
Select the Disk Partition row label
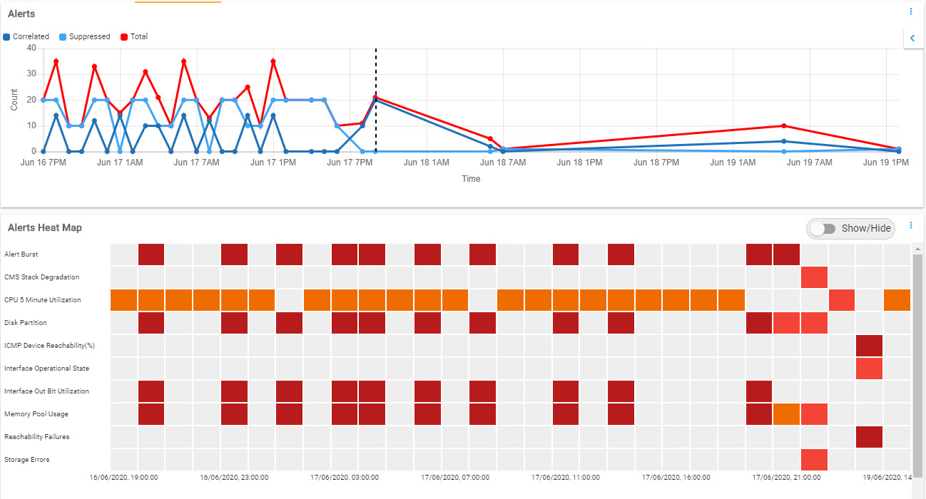[20, 323]
